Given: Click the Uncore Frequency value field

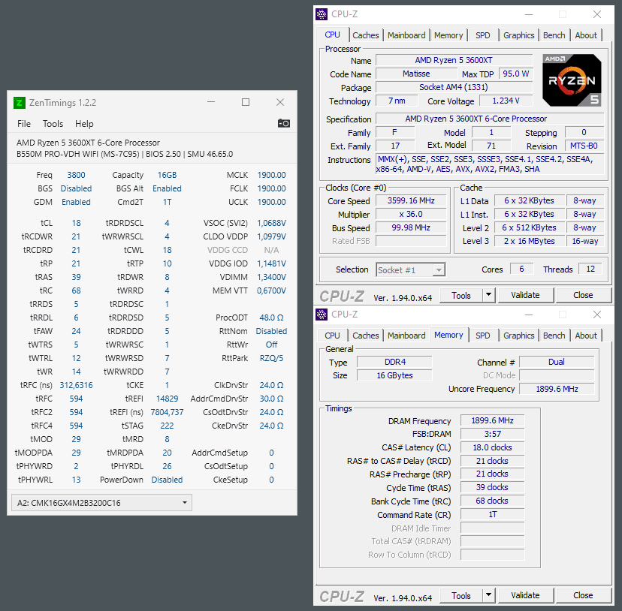Looking at the screenshot, I should pos(557,389).
